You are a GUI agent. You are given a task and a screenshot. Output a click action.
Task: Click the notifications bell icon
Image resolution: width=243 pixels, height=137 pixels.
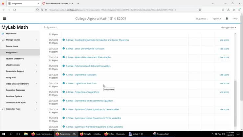[x=227, y=18]
